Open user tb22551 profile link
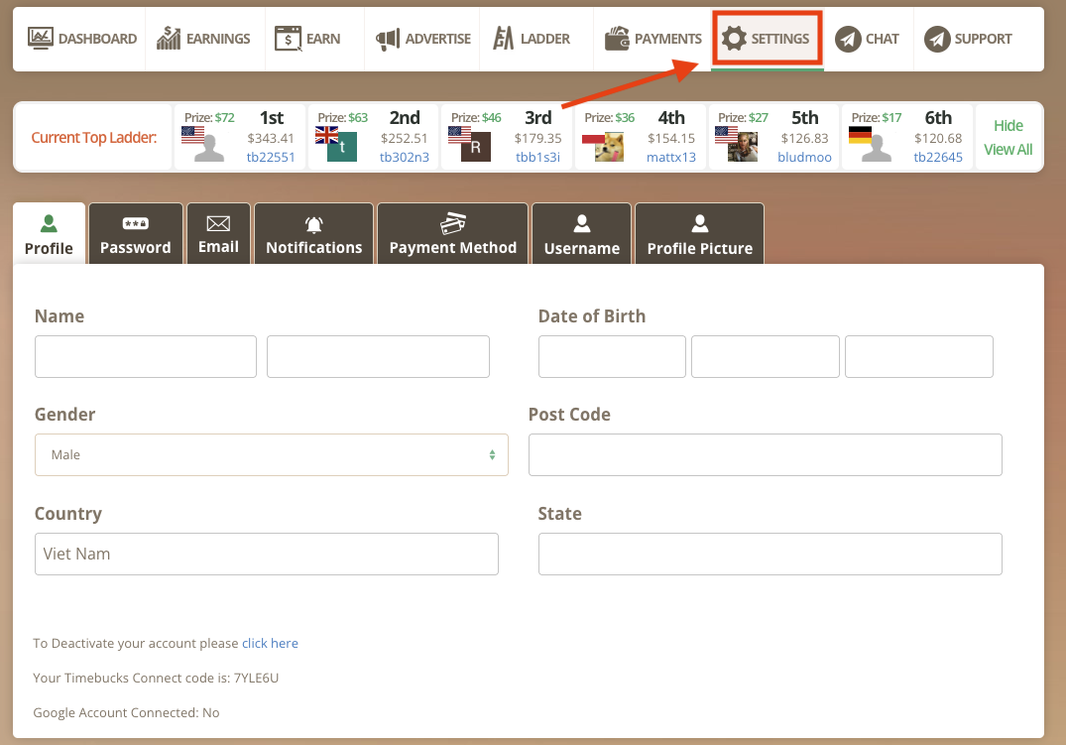The width and height of the screenshot is (1066, 745). click(x=271, y=157)
